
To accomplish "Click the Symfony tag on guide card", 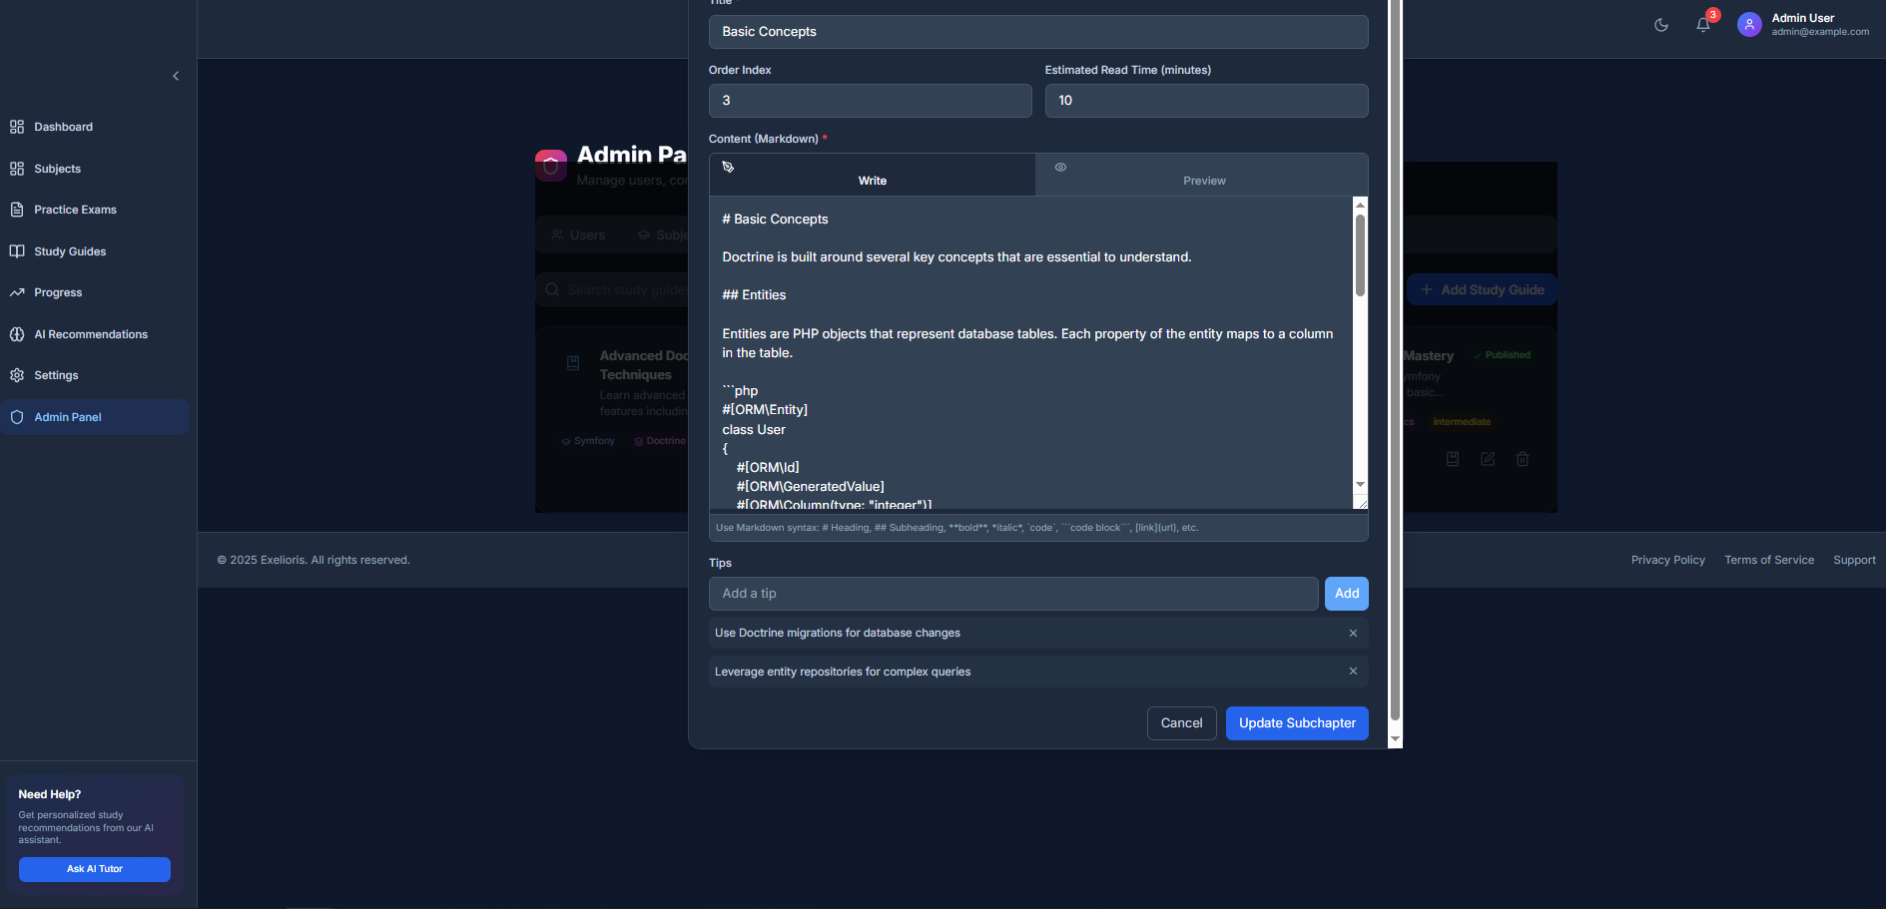I will click(x=588, y=441).
